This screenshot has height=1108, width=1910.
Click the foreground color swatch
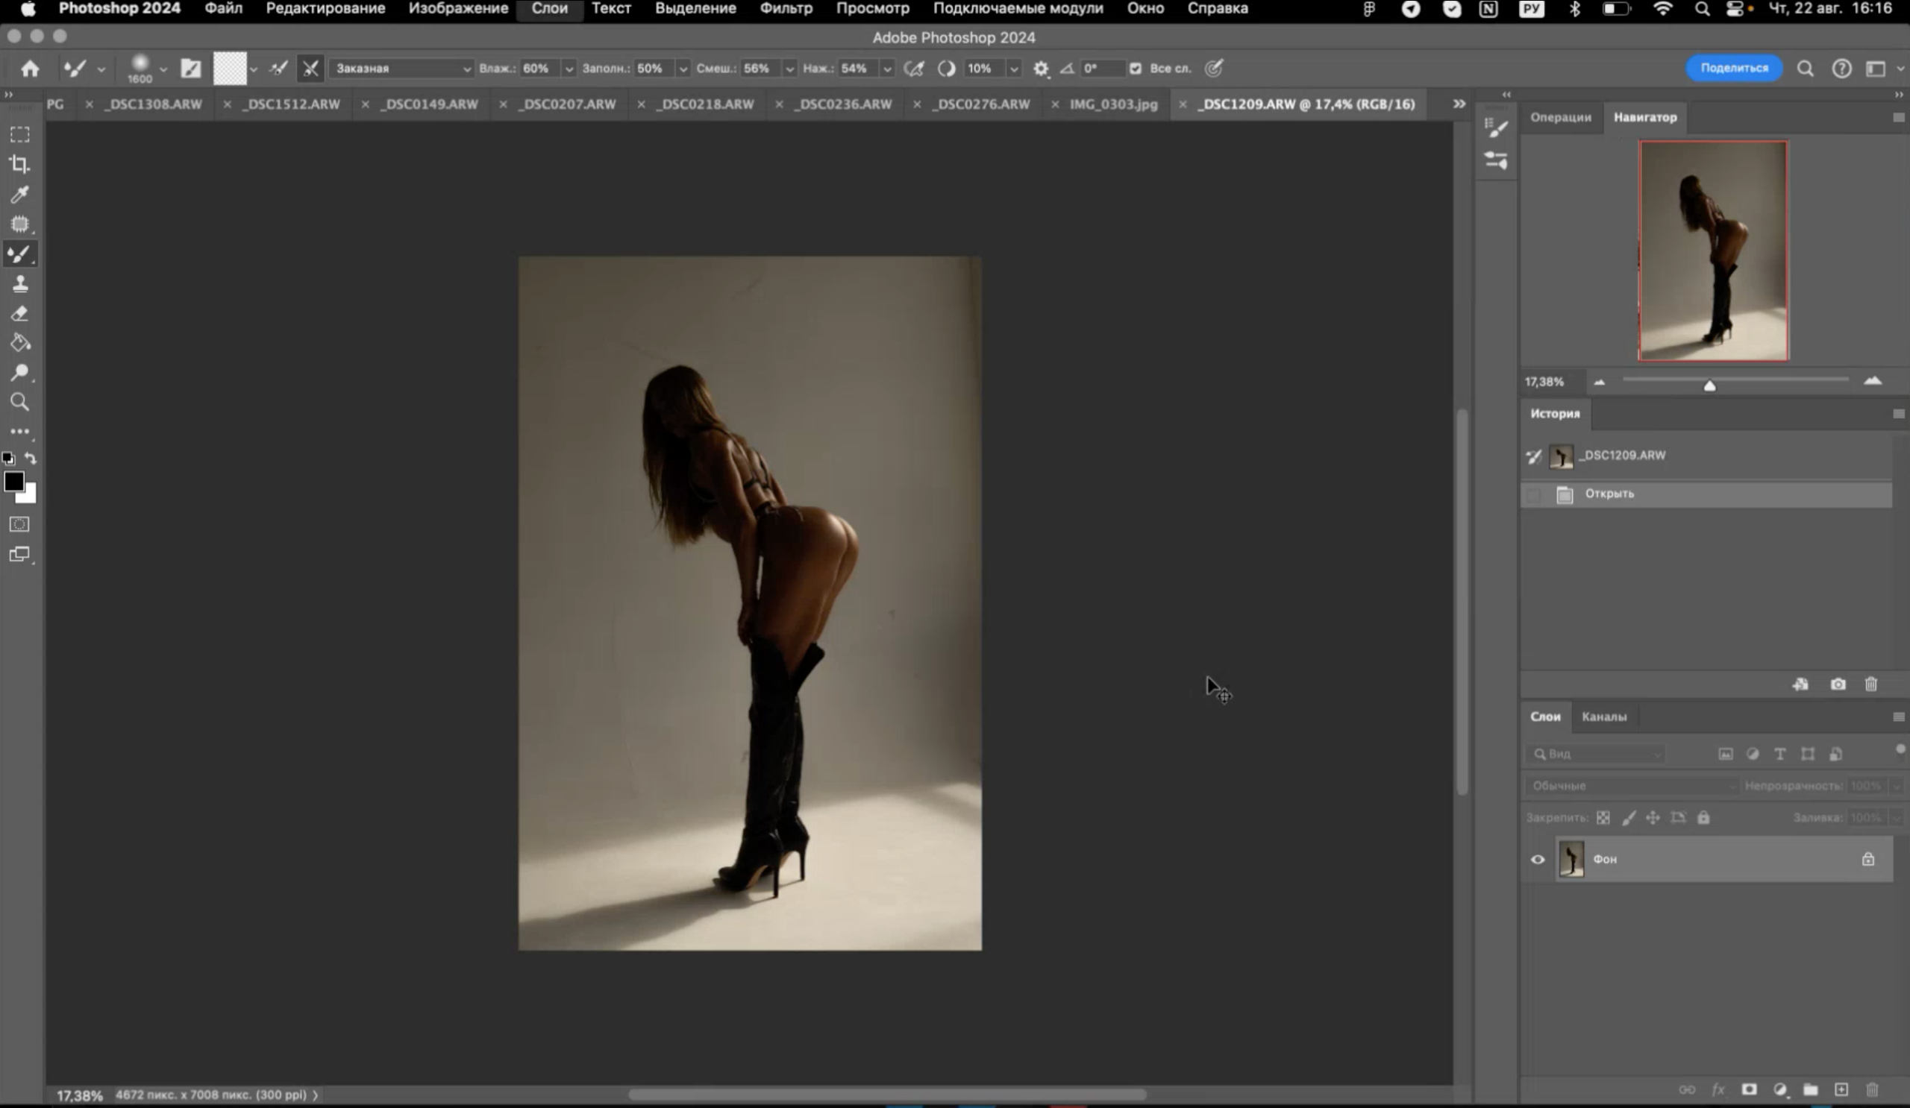point(13,482)
